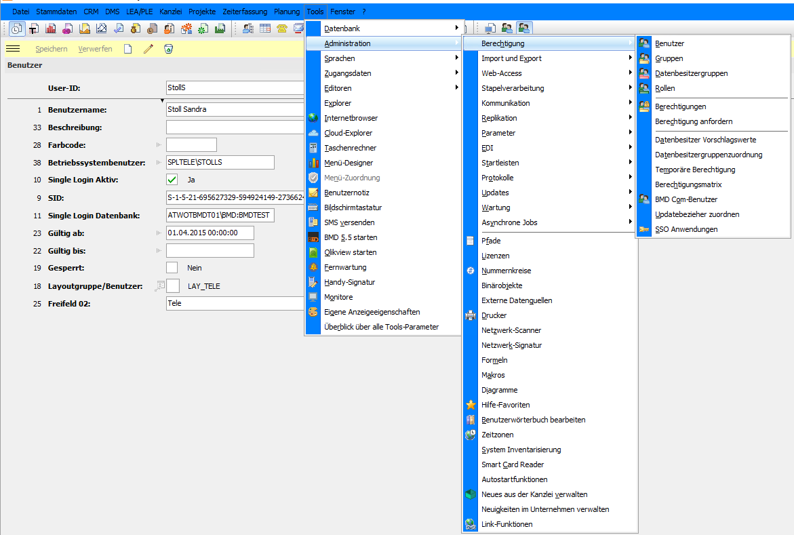Toggle the Gesperrt checkbox

(172, 268)
